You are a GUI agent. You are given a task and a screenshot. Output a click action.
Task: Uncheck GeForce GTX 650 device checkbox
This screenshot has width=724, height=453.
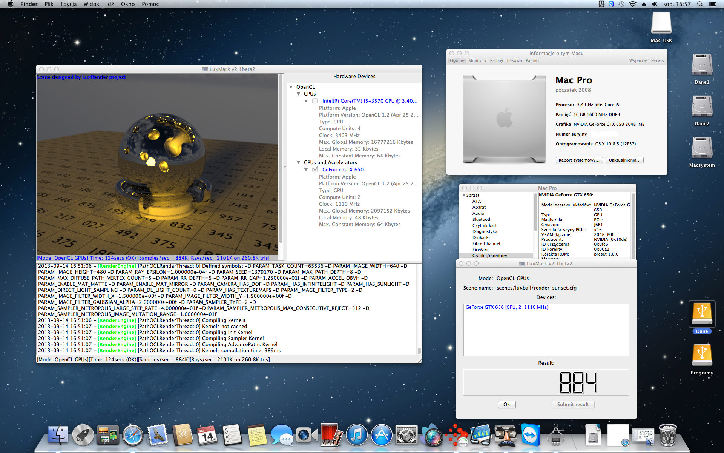coord(315,169)
